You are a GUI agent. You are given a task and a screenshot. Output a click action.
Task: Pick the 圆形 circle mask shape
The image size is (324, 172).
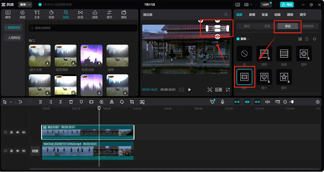click(304, 54)
